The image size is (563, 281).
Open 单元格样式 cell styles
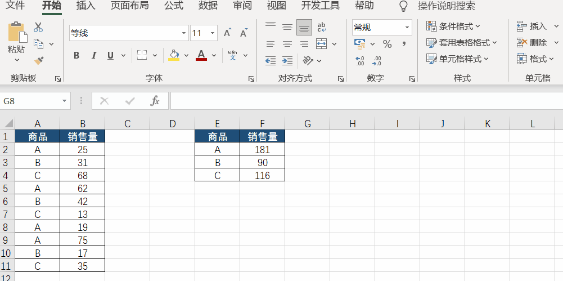coord(457,59)
